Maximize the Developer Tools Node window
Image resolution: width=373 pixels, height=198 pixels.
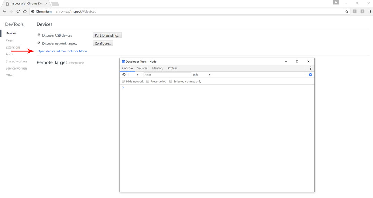click(297, 61)
